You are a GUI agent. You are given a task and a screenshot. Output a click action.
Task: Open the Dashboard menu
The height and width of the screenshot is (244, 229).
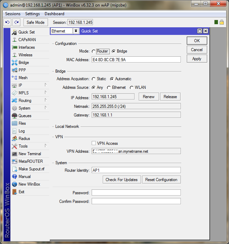pos(54,14)
